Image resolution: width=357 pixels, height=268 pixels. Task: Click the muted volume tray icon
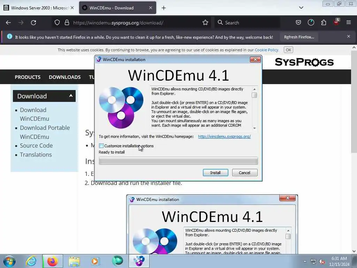(x=322, y=262)
